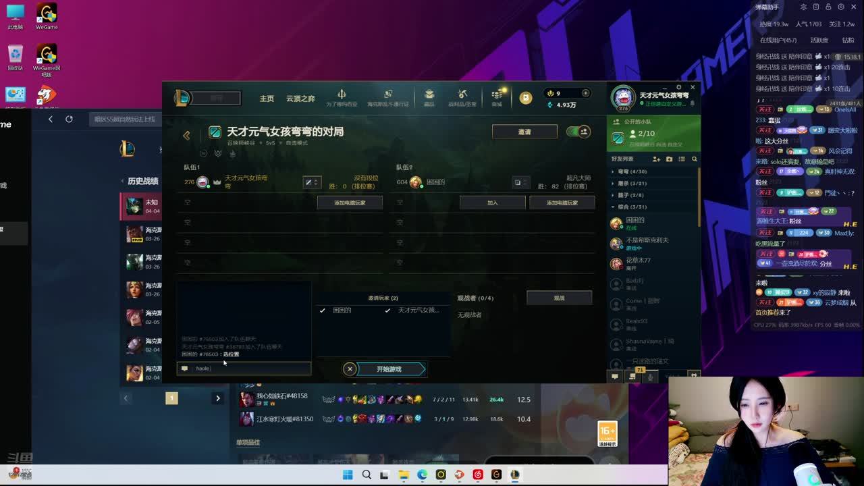The image size is (864, 486).
Task: Click the add friend icon
Action: click(656, 159)
